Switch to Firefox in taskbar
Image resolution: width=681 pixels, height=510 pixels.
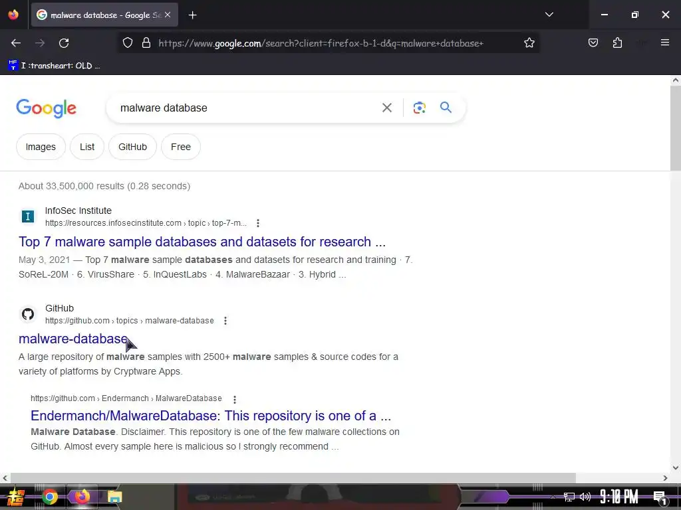coord(82,497)
